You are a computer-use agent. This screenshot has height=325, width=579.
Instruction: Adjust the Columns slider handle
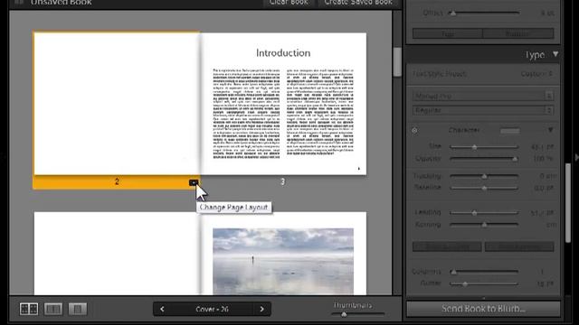[453, 272]
